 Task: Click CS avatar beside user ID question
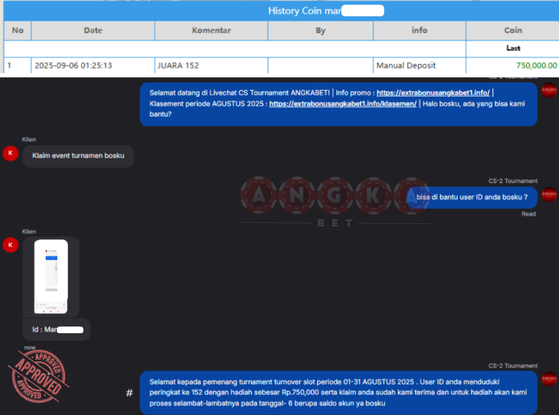coord(549,194)
